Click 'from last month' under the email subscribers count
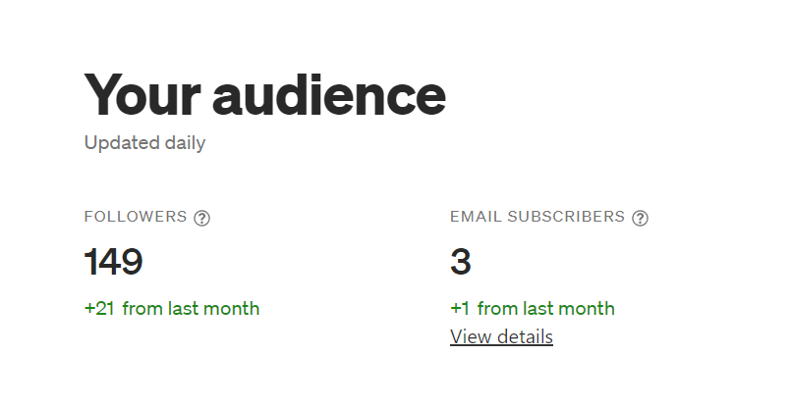Image resolution: width=790 pixels, height=407 pixels. point(546,308)
